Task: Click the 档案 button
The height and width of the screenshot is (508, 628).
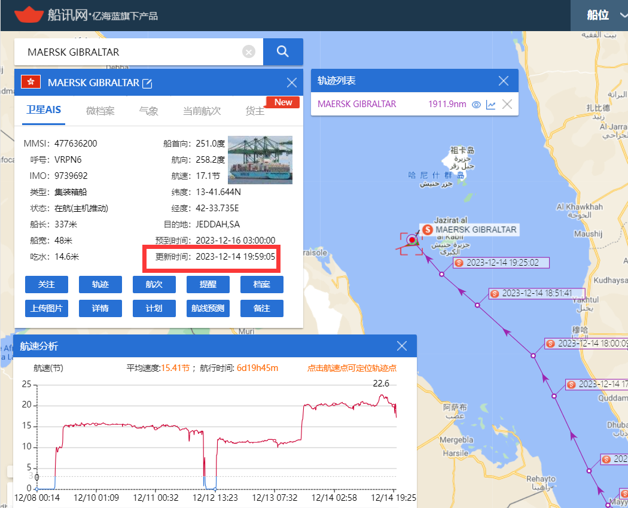Action: tap(262, 284)
